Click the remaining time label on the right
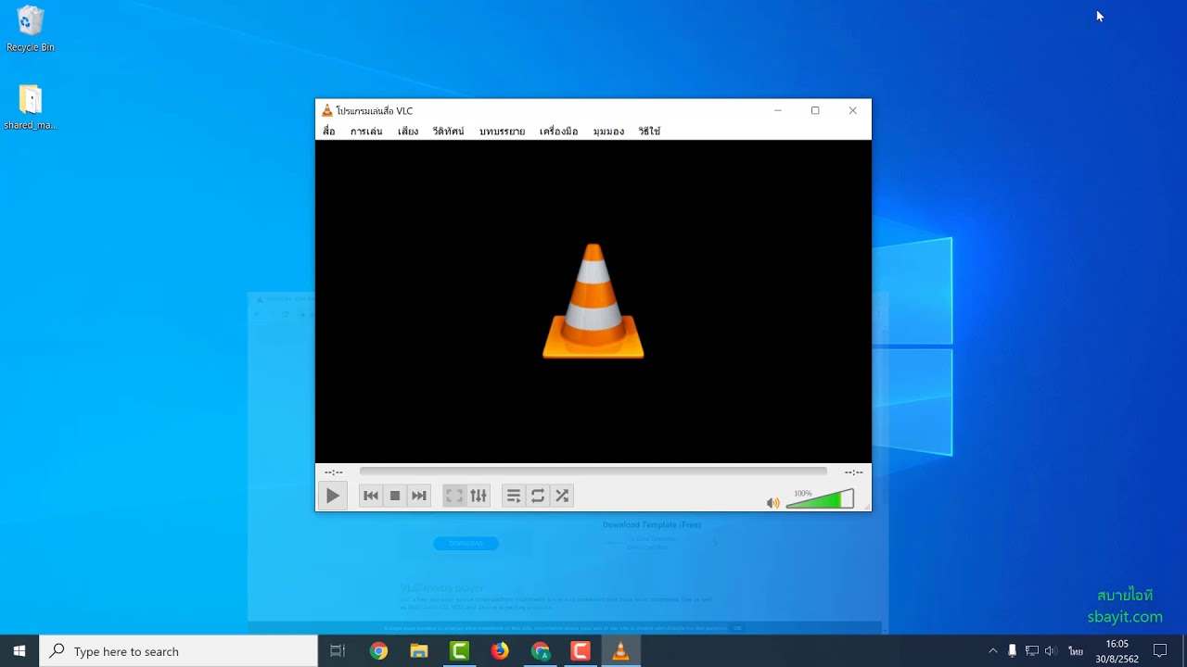 [853, 472]
